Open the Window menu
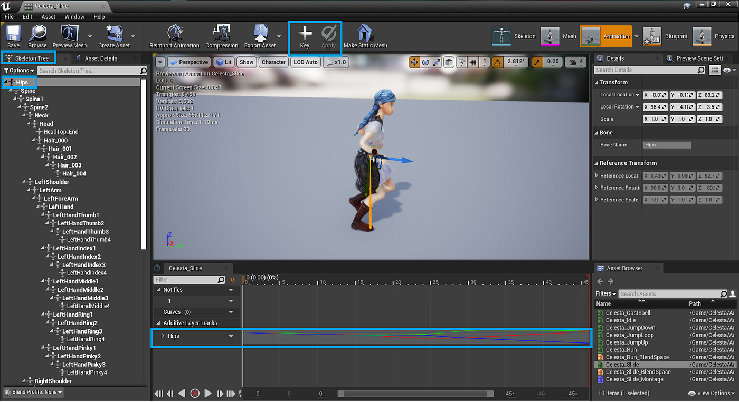 pos(74,17)
